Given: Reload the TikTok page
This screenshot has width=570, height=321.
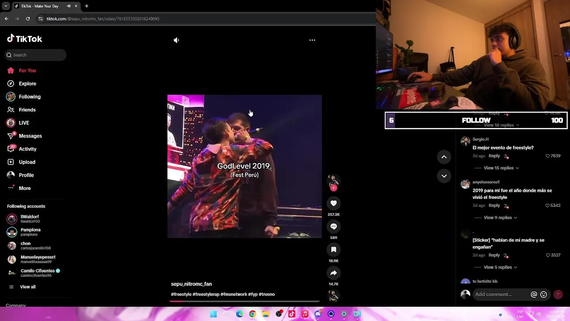Looking at the screenshot, I should tap(28, 19).
